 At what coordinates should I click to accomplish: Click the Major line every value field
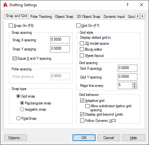(x=125, y=86)
